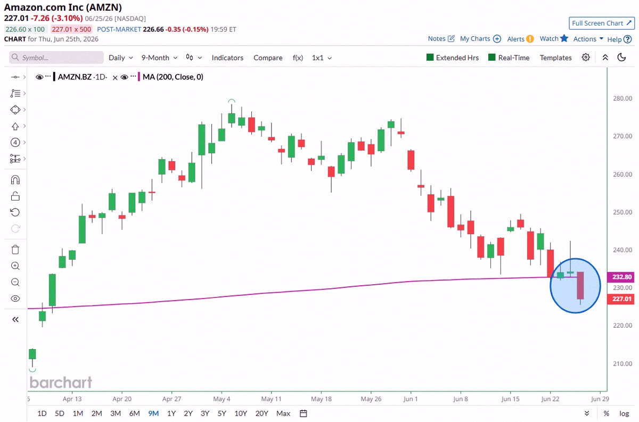Open the AMZN.BZ three-dot options menu
Screen dimensions: 639x422
[48, 77]
